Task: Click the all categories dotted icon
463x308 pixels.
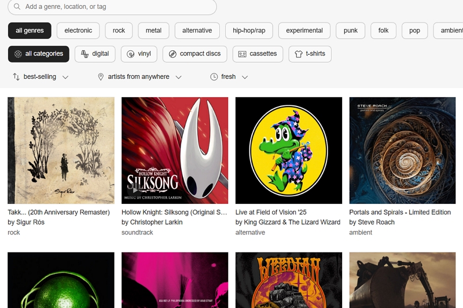Action: (x=18, y=54)
